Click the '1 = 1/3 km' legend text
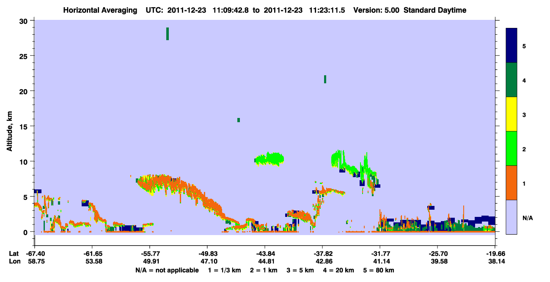 (x=224, y=270)
